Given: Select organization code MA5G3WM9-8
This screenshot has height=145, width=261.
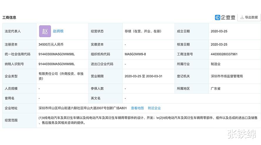Looking at the screenshot, I should pos(135,54).
